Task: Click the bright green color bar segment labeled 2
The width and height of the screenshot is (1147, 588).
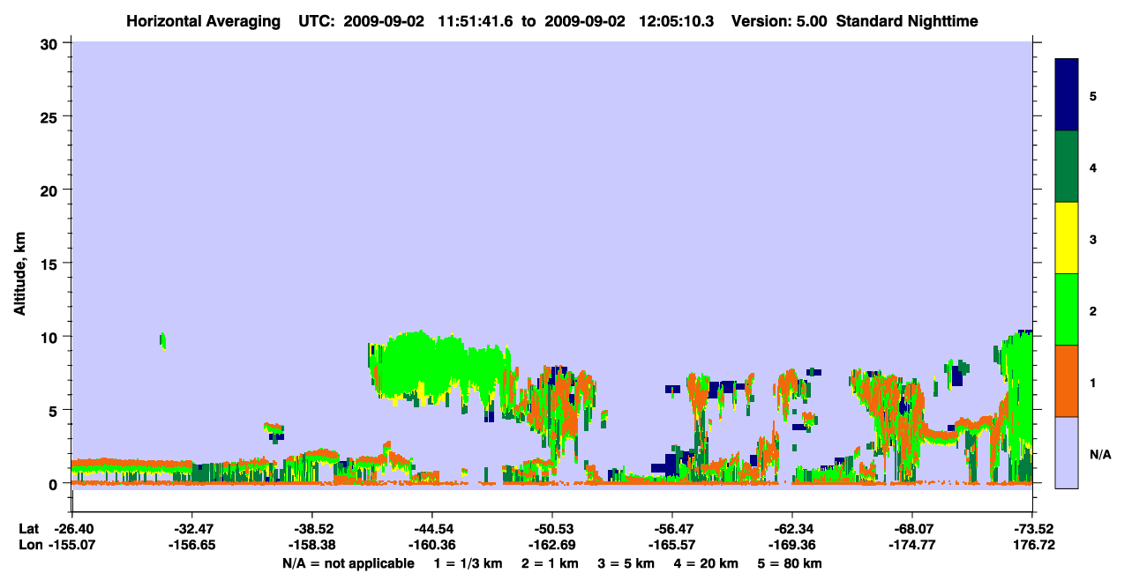Action: 1067,309
